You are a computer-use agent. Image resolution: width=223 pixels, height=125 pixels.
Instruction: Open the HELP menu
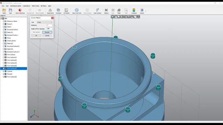click(x=49, y=6)
